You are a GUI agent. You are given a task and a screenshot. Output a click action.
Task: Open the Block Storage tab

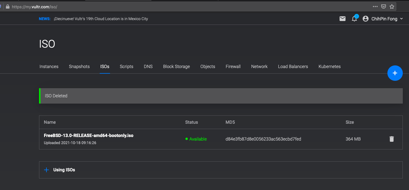pyautogui.click(x=176, y=67)
